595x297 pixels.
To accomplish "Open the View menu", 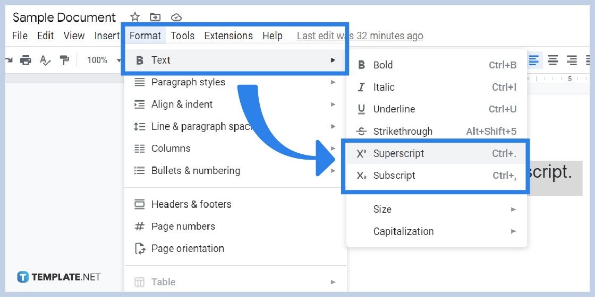I will [74, 36].
